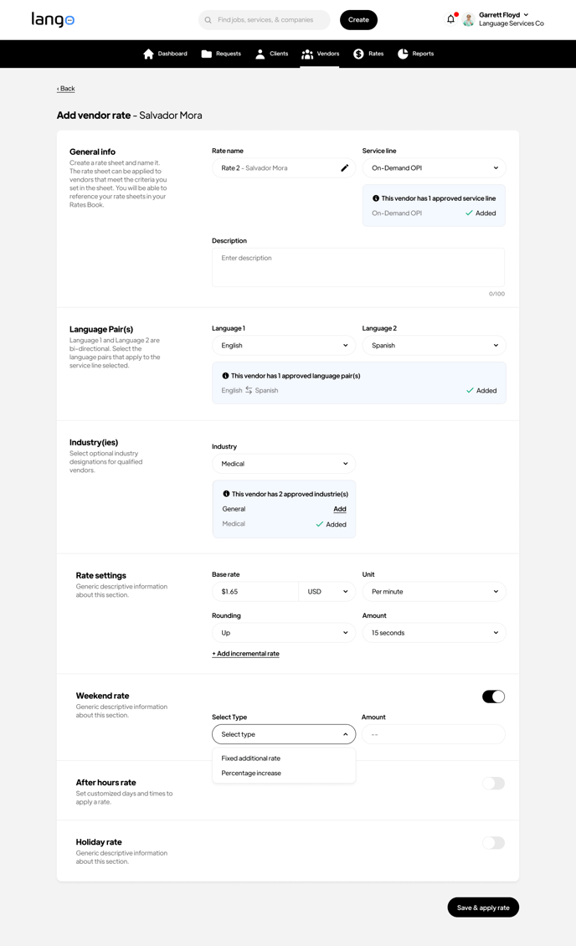This screenshot has width=576, height=946.
Task: Click the Reports pie chart icon
Action: pos(403,54)
